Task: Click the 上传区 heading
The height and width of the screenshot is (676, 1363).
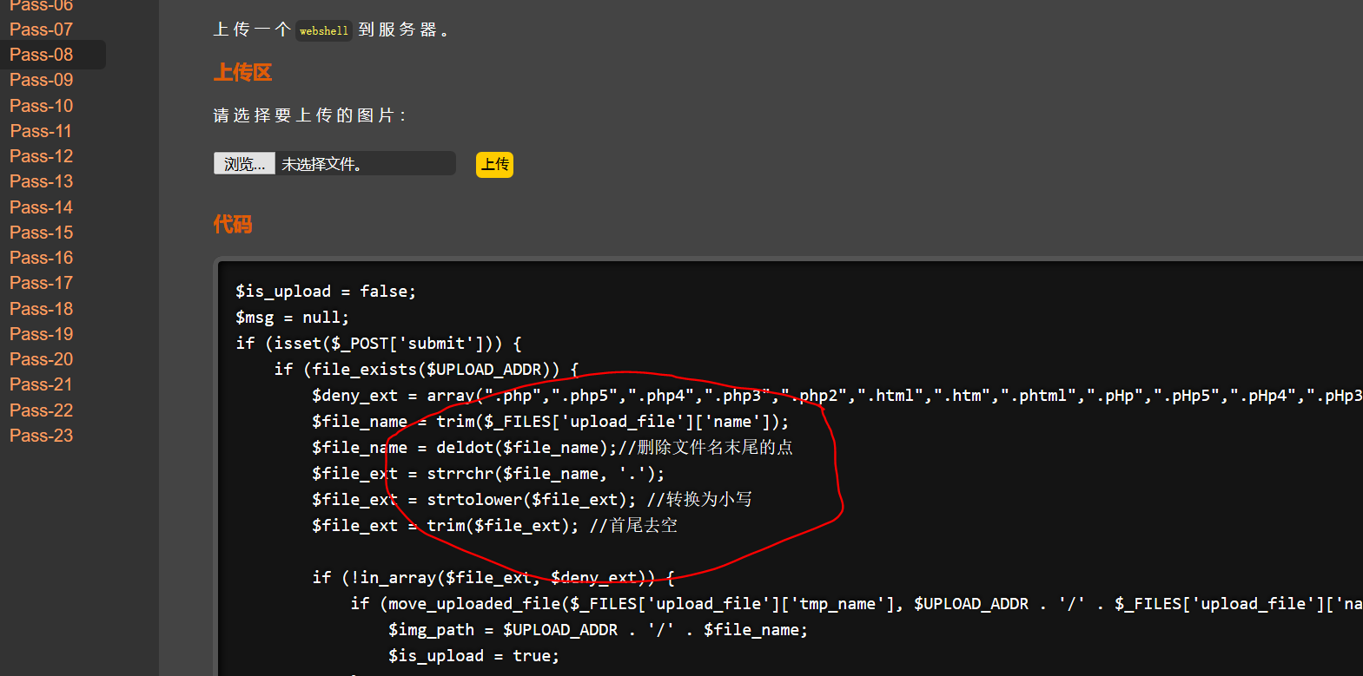Action: coord(243,73)
